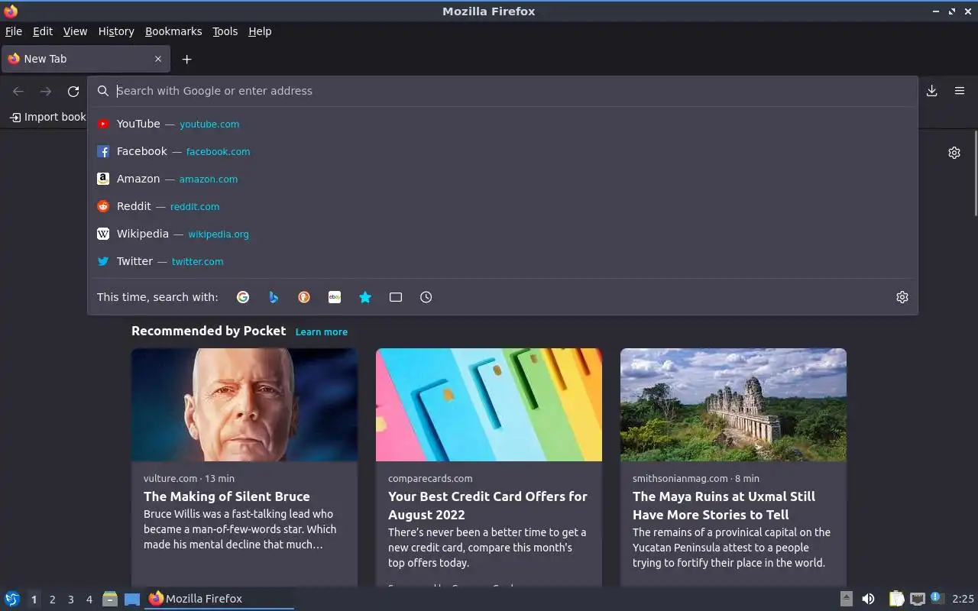Switch to workspace 4 in taskbar

pos(89,600)
